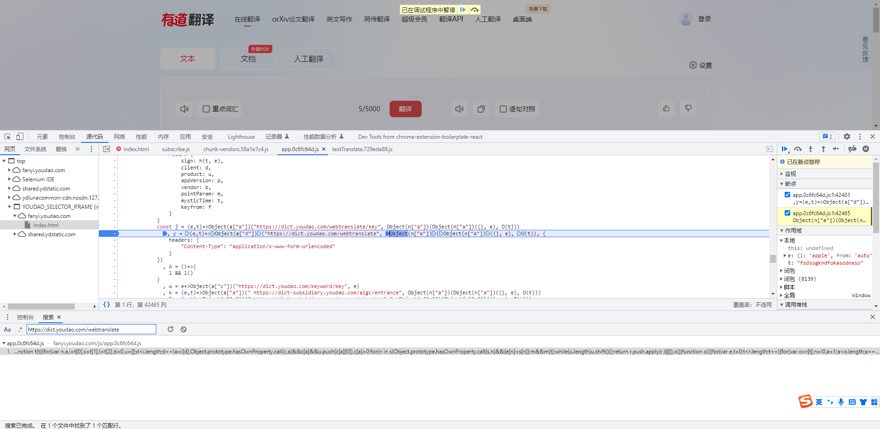Open the subscribe.js file tab
The height and width of the screenshot is (429, 880).
[x=176, y=149]
